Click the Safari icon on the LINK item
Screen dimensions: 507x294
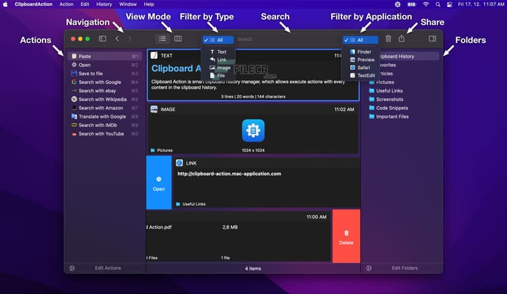tap(180, 163)
